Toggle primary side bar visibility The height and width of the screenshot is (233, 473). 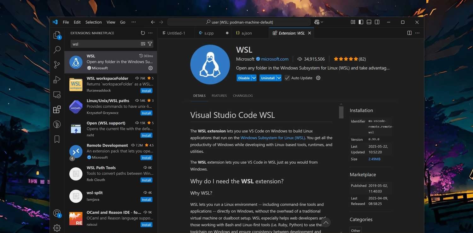coord(361,22)
